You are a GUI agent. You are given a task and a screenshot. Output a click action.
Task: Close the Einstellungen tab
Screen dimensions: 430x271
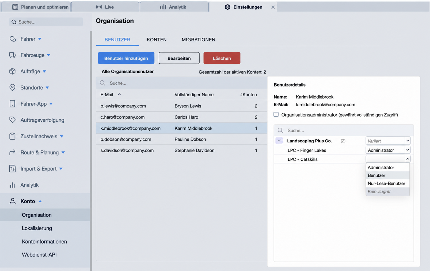(x=273, y=7)
